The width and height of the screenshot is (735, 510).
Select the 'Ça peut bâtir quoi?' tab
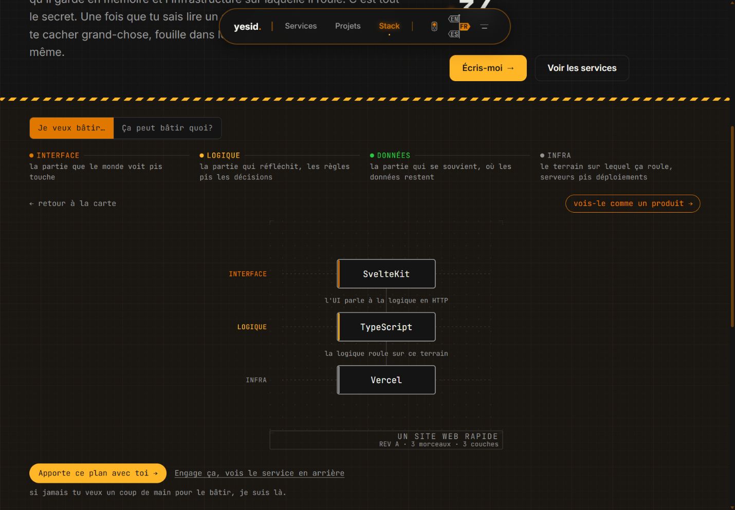(x=167, y=128)
